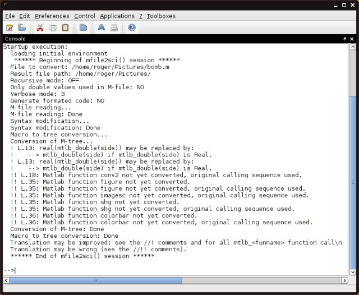Click 'Generate formated code: NO' line
This screenshot has width=359, height=295.
tap(57, 101)
